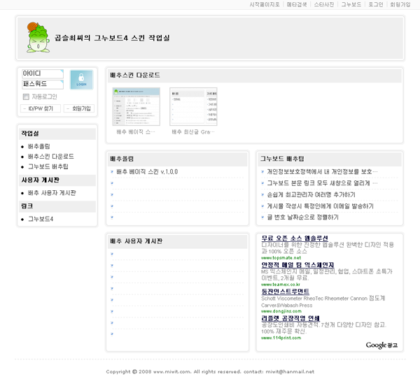Image resolution: width=420 pixels, height=388 pixels.
Task: Open sidebar link 배추스킨 다운로드
Action: (x=51, y=157)
